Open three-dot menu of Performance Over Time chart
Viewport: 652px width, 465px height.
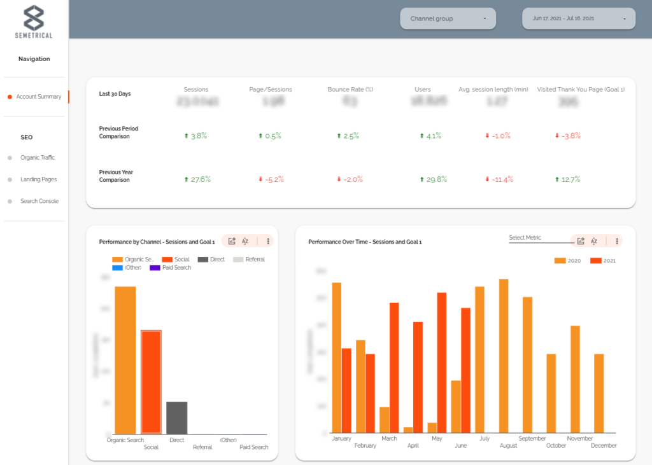coord(617,241)
